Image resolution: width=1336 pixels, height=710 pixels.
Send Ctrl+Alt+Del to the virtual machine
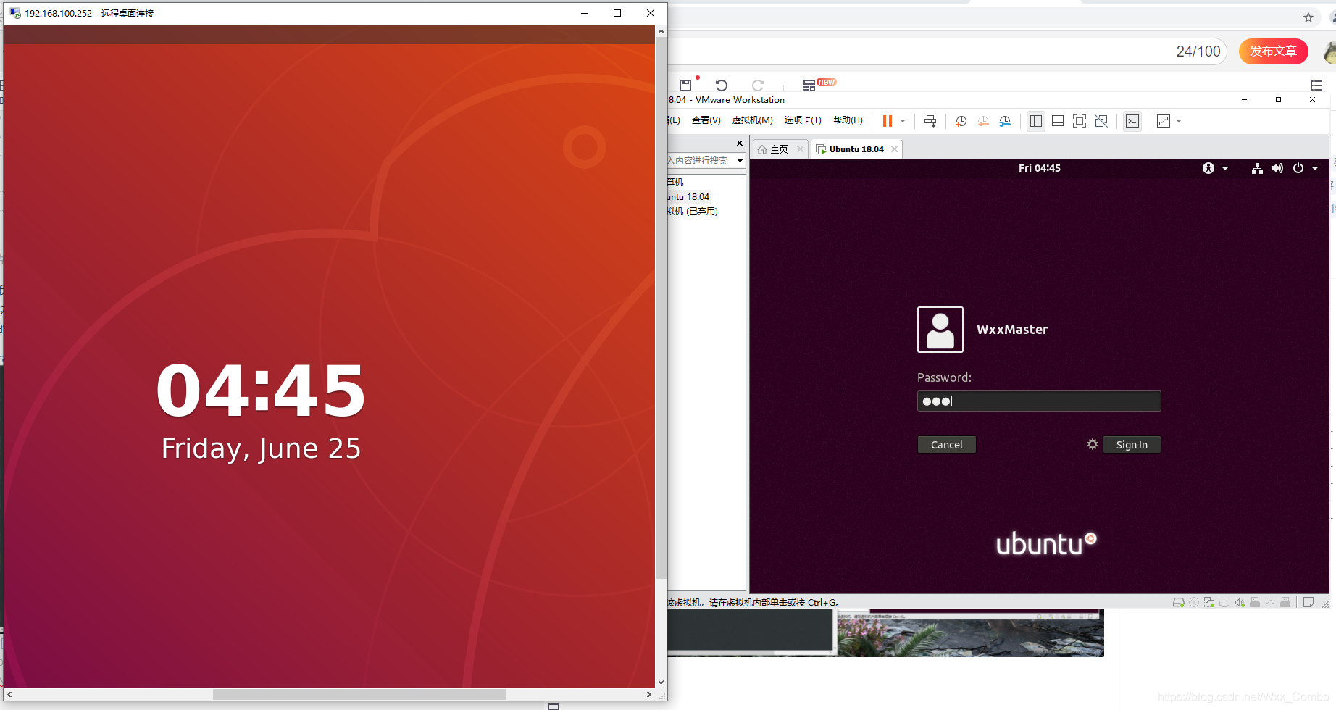coord(930,121)
